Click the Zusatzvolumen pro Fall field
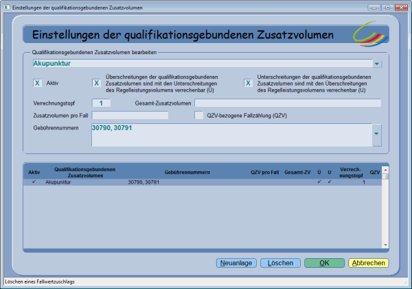This screenshot has height=289, width=412. click(130, 115)
